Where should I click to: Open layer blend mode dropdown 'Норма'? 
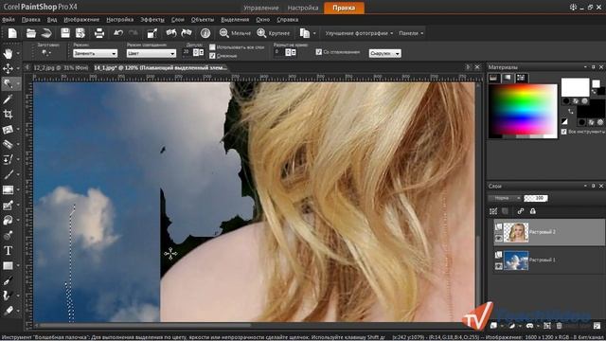pos(505,198)
